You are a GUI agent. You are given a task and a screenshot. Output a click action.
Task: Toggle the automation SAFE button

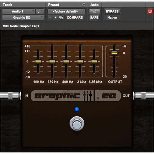pyautogui.click(x=94, y=17)
